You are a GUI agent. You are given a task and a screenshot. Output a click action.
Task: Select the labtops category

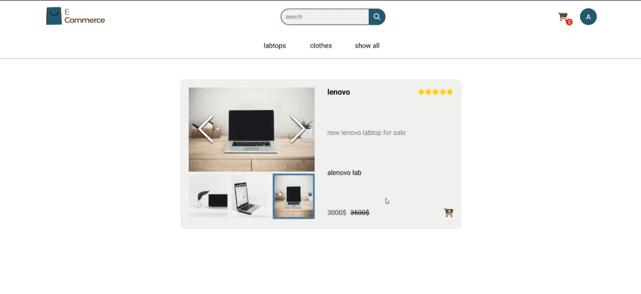coord(275,46)
